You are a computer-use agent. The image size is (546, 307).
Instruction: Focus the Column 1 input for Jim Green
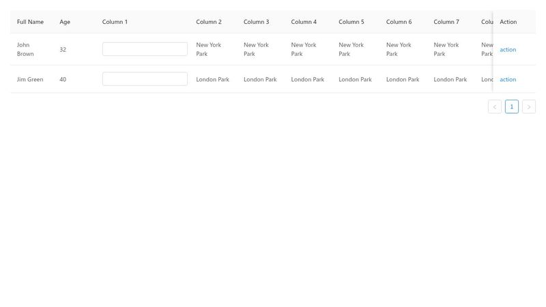point(145,79)
